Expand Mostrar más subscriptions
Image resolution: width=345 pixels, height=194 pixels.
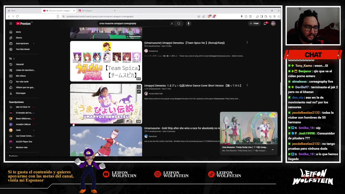[22, 147]
